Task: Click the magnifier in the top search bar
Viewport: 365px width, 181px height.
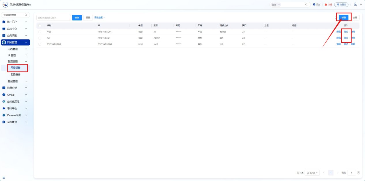Action: [306, 5]
